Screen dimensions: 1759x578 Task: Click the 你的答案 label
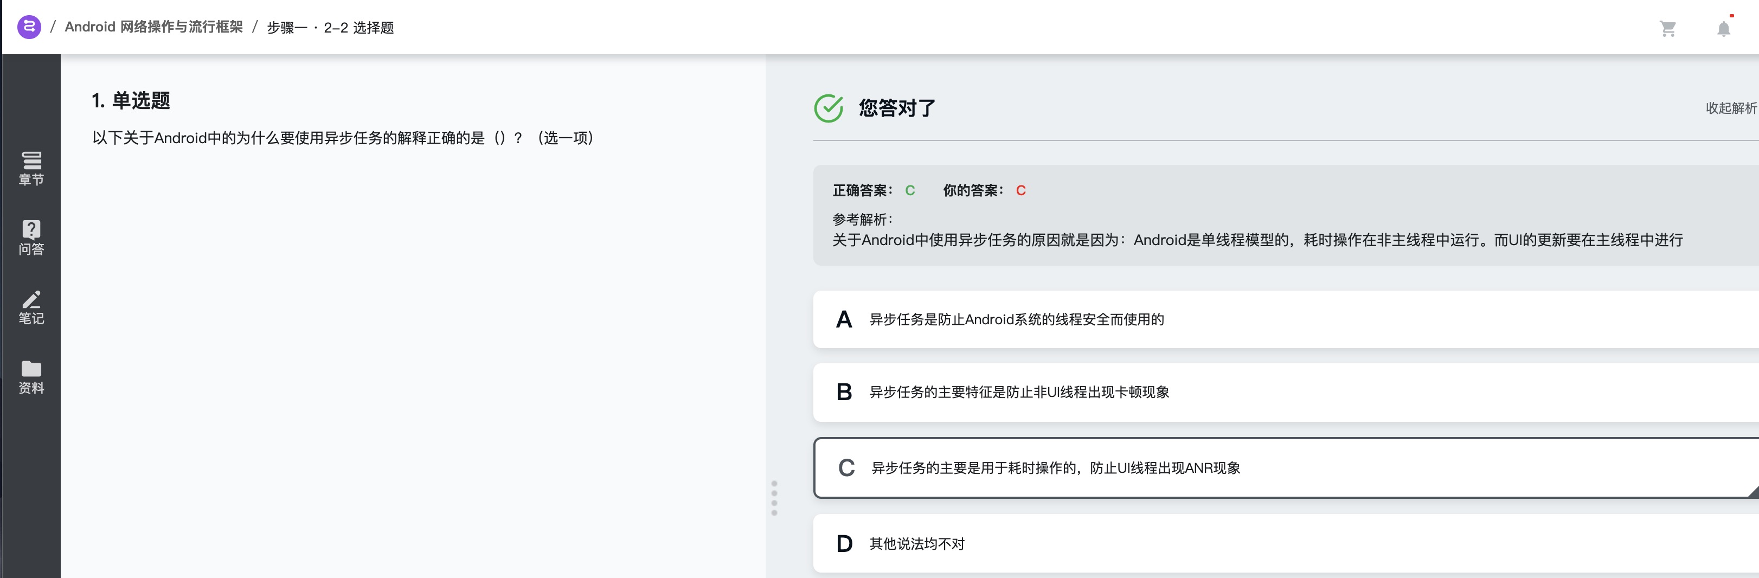973,191
